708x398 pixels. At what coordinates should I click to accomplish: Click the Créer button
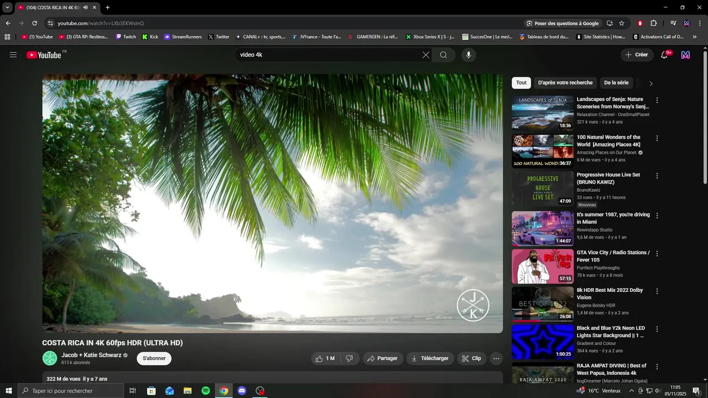pos(637,55)
